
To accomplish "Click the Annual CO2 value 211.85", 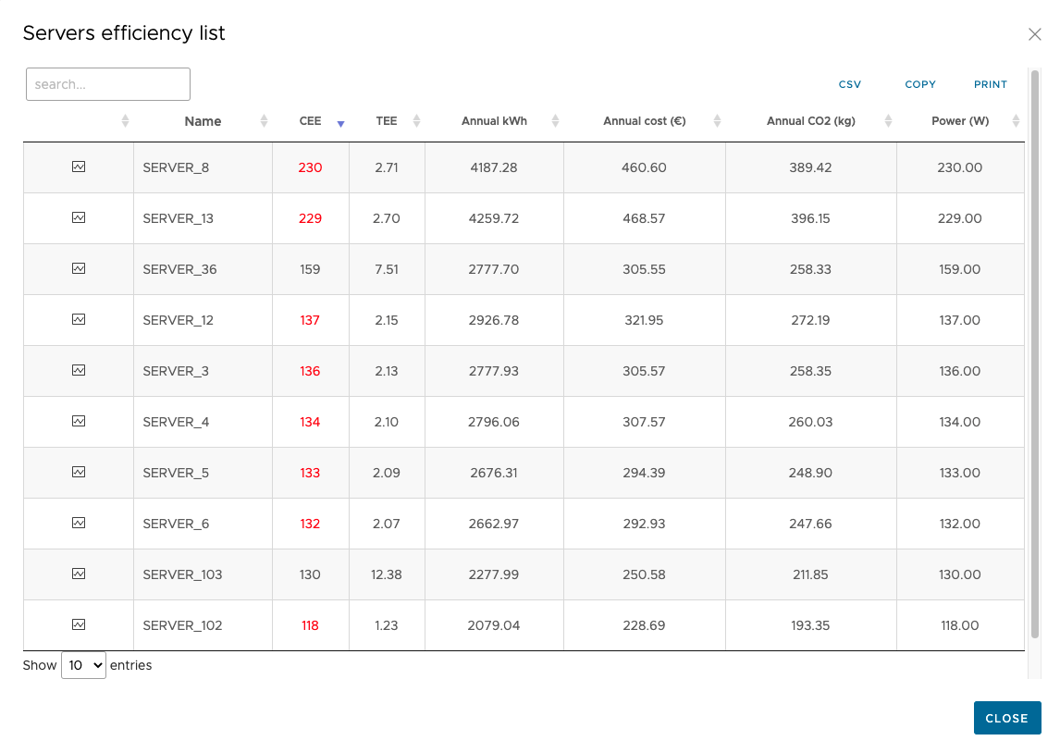I will [x=810, y=574].
